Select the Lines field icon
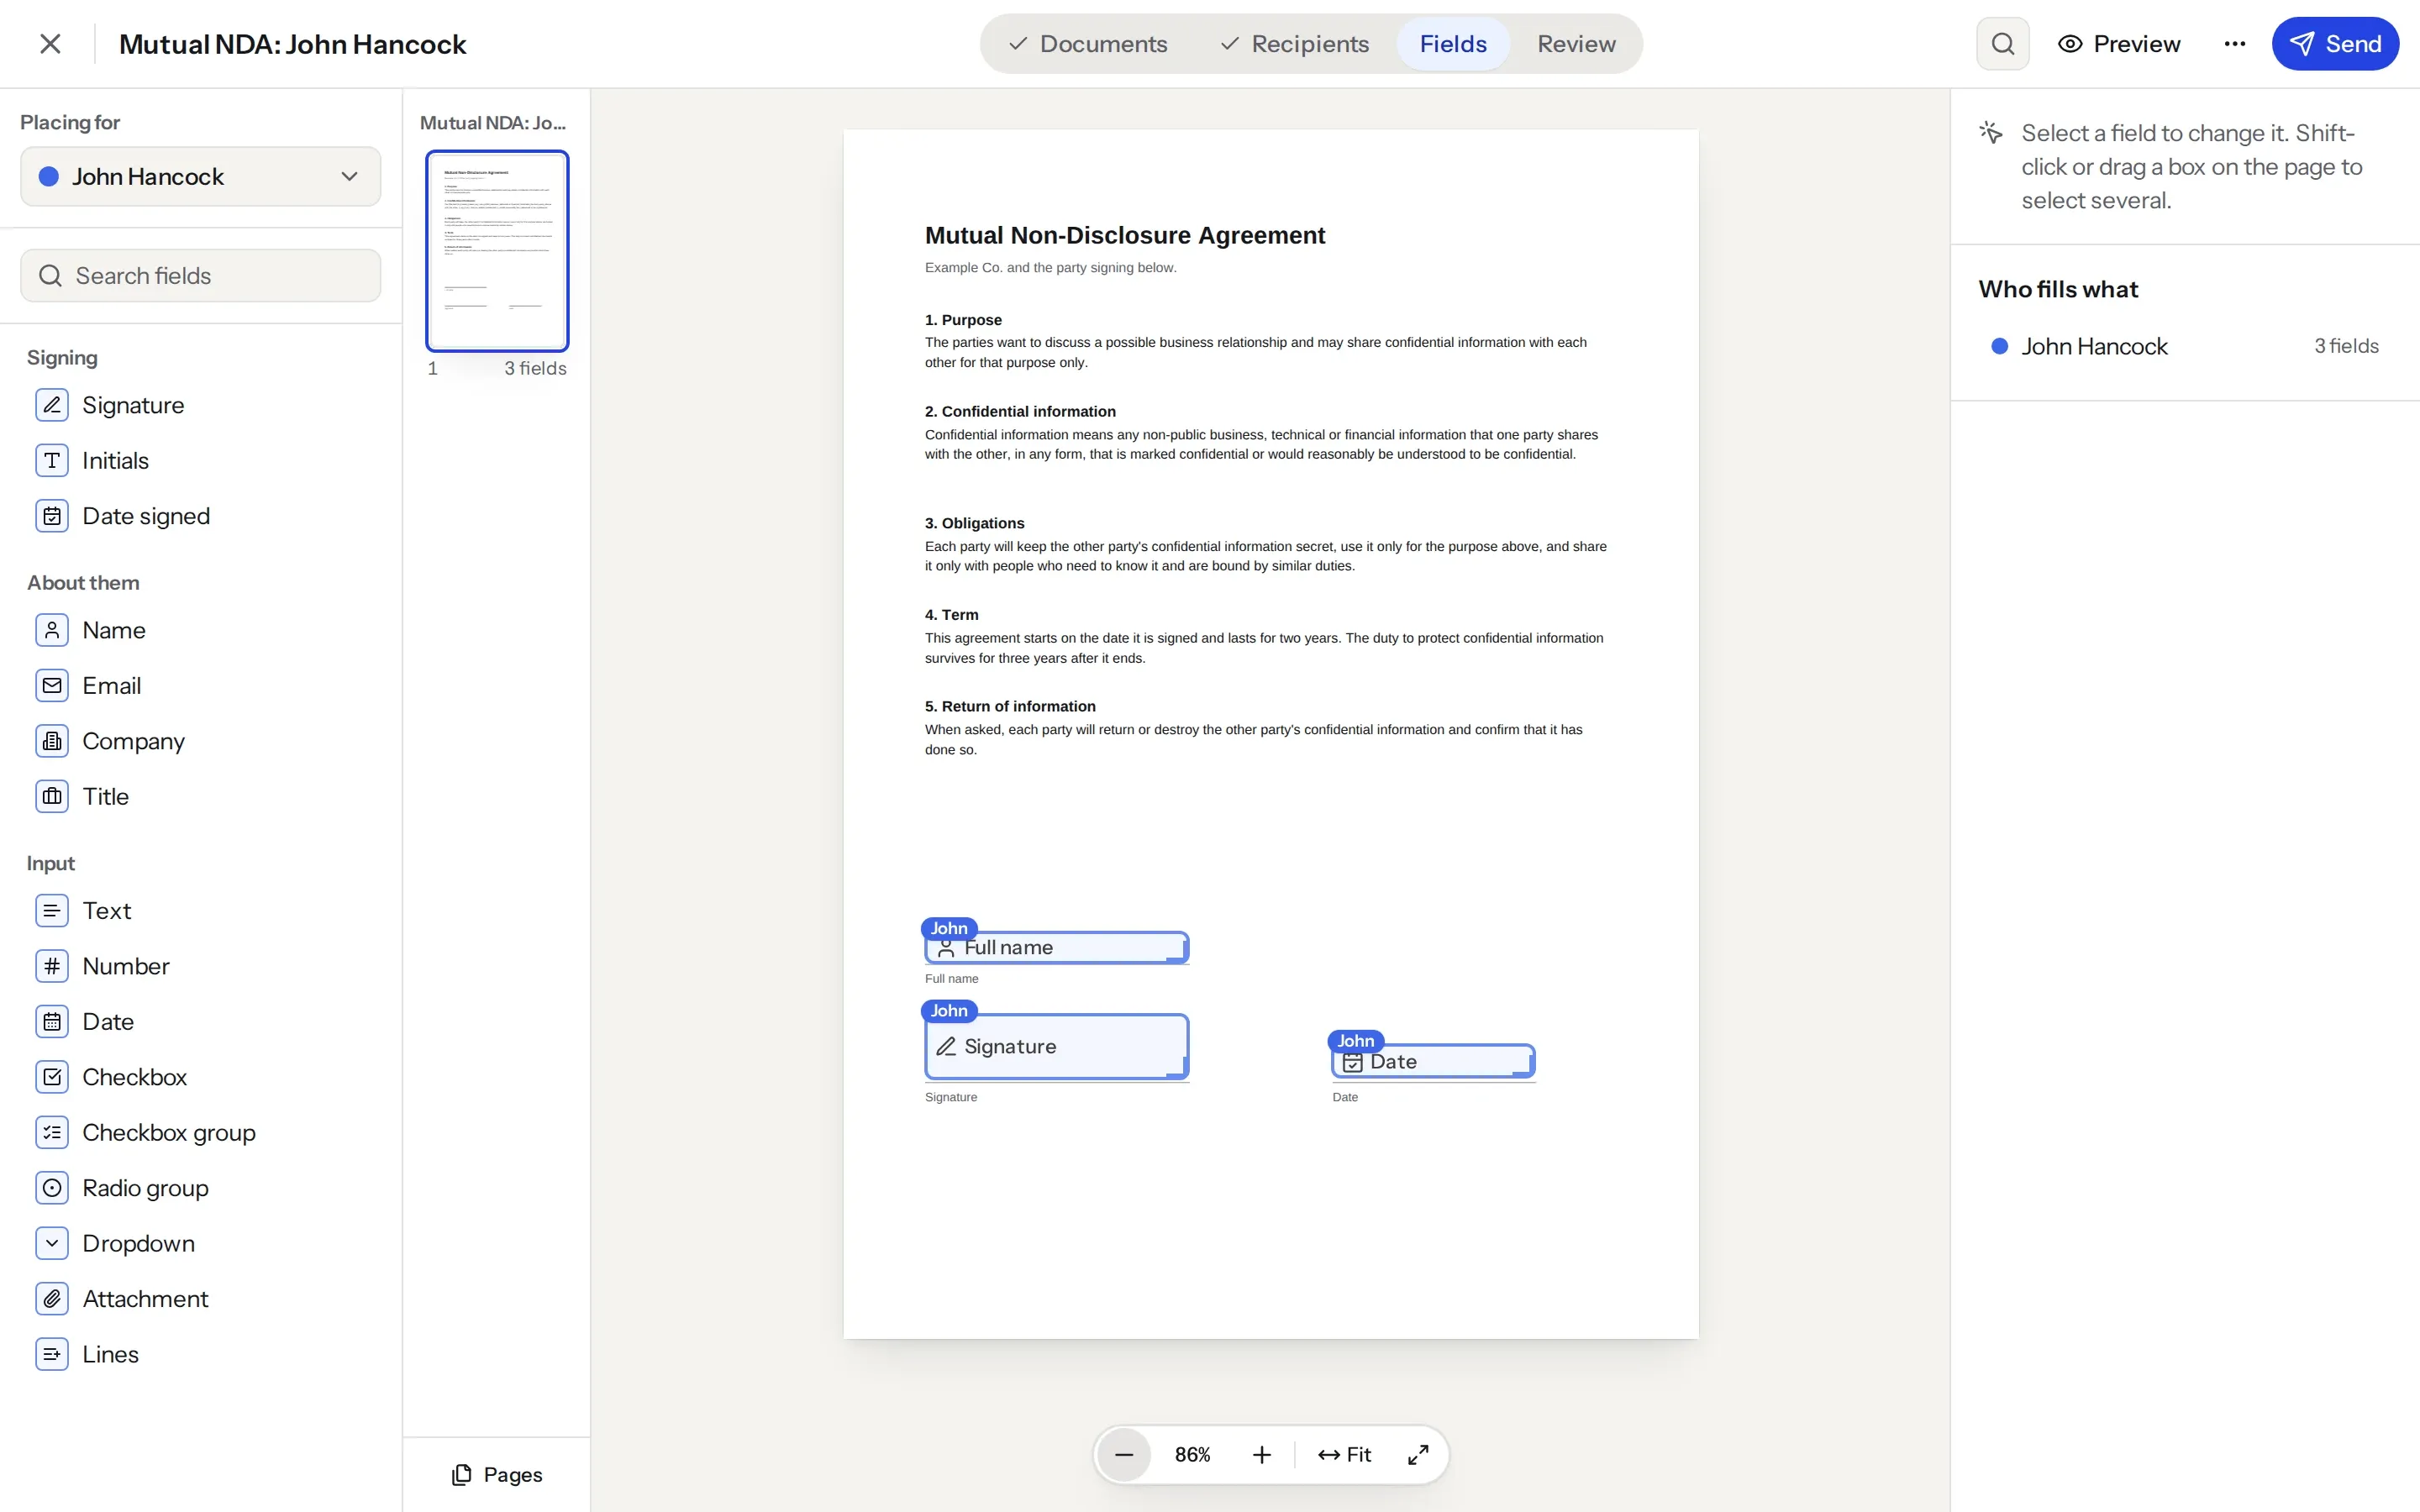2420x1512 pixels. [52, 1355]
